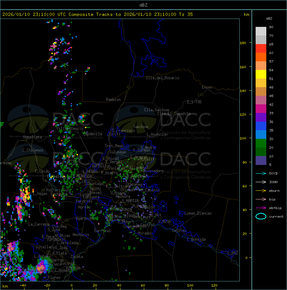
Task: Click the km unit label at bottom left
Action: [x=5, y=286]
